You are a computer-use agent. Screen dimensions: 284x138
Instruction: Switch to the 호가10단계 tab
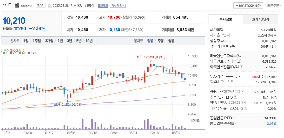(x=260, y=19)
